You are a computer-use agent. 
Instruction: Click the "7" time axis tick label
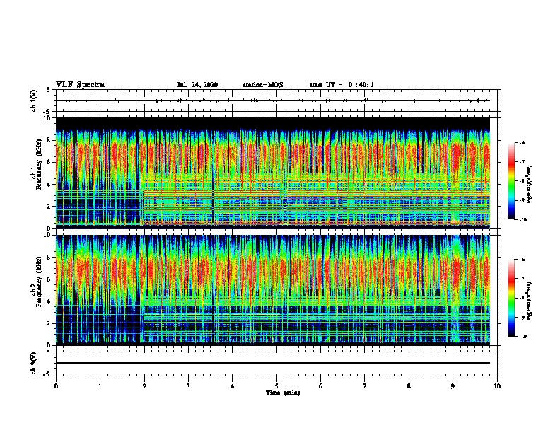365,386
